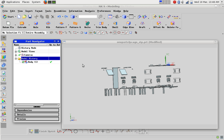
Task: Select the Datum Plane tool
Action: point(8,25)
